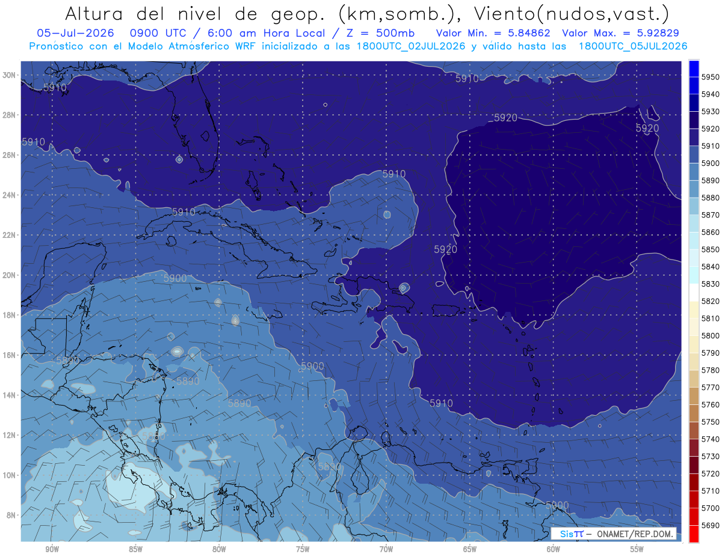Click the 5910 contour label near 30N 65W
The width and height of the screenshot is (722, 557).
click(467, 79)
